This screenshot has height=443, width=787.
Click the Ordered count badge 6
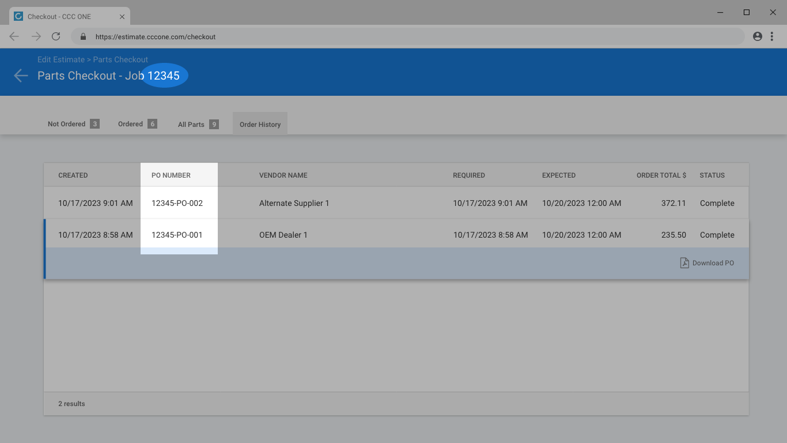(x=152, y=124)
